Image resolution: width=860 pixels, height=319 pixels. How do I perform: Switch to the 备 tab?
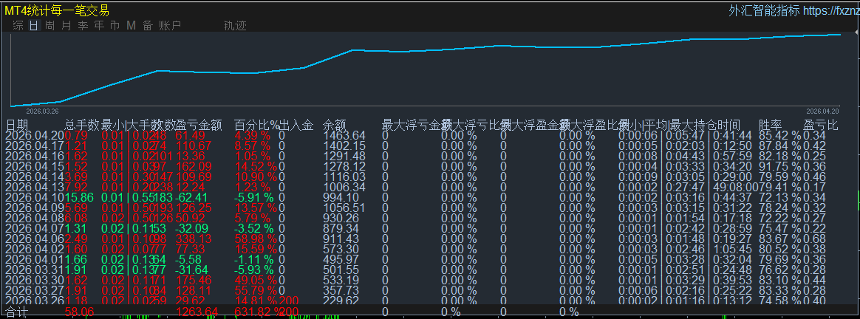[x=148, y=25]
